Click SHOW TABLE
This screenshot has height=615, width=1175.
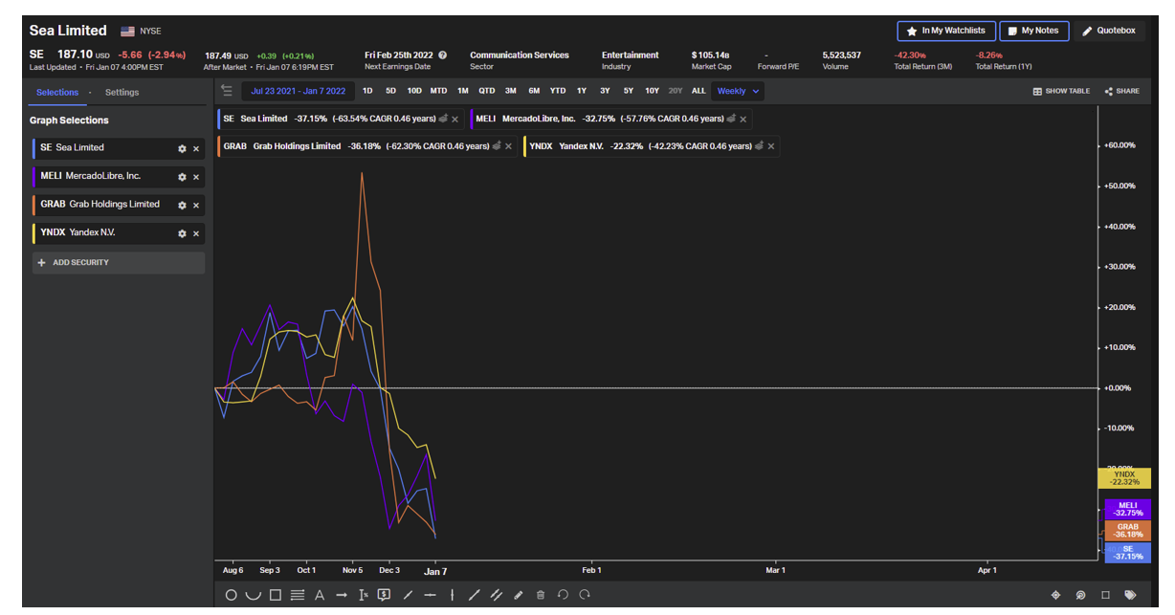coord(1061,91)
